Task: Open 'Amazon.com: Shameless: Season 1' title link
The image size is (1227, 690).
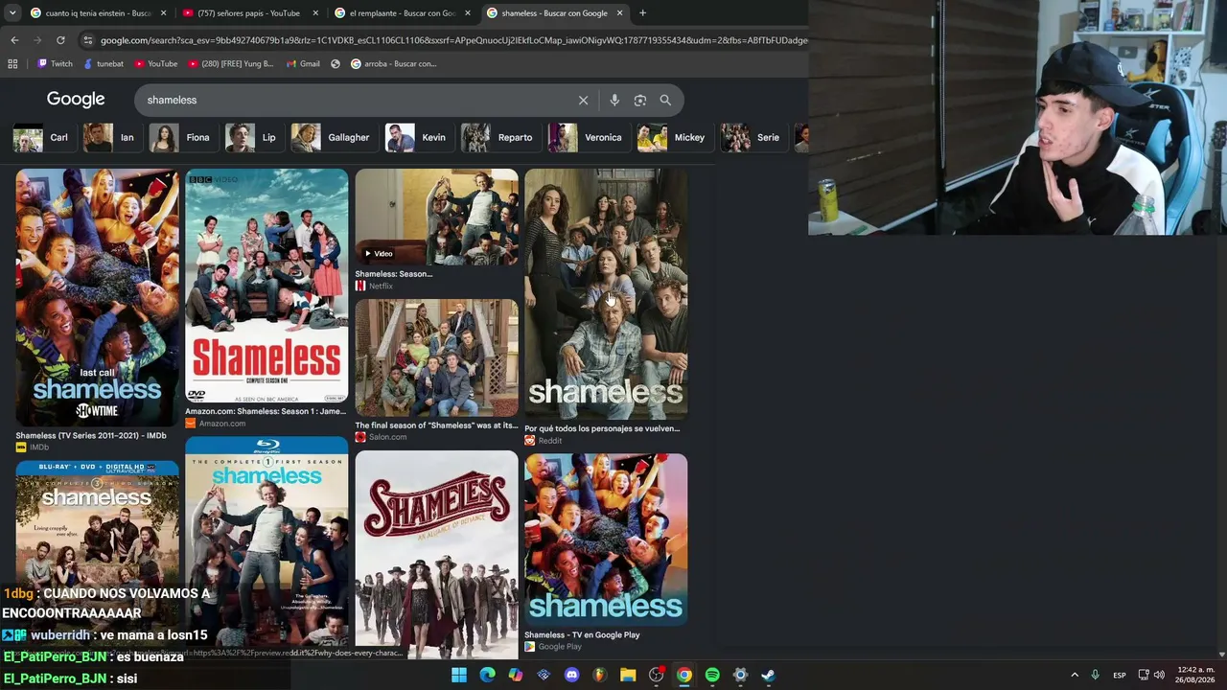Action: (x=266, y=411)
